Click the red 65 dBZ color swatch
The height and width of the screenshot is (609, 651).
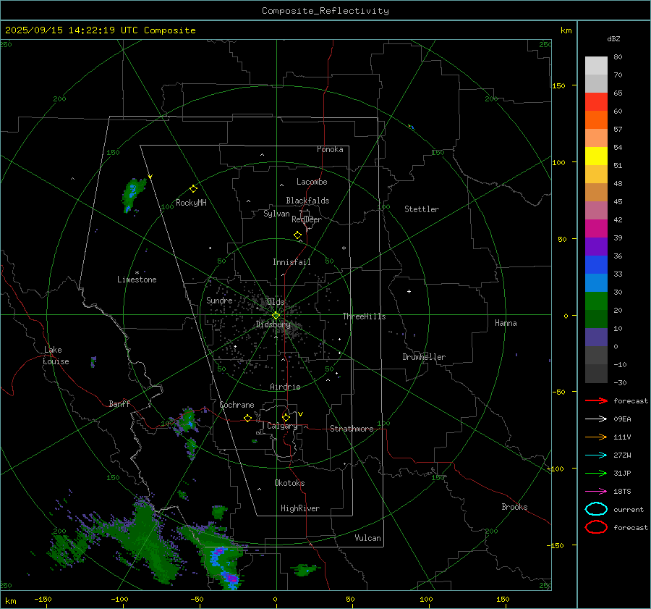click(x=596, y=101)
